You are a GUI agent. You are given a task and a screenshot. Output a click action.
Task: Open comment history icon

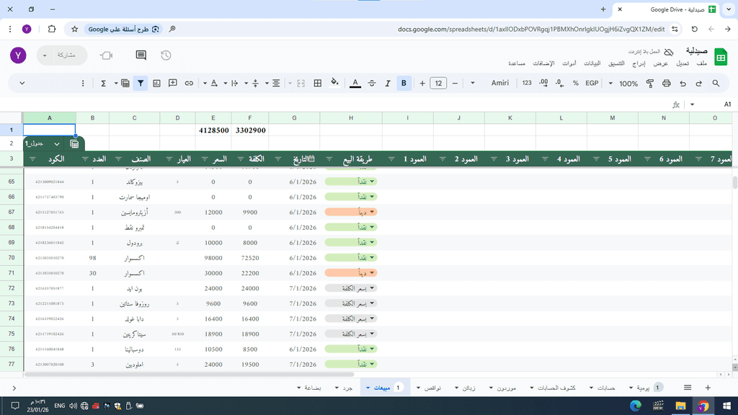point(141,55)
